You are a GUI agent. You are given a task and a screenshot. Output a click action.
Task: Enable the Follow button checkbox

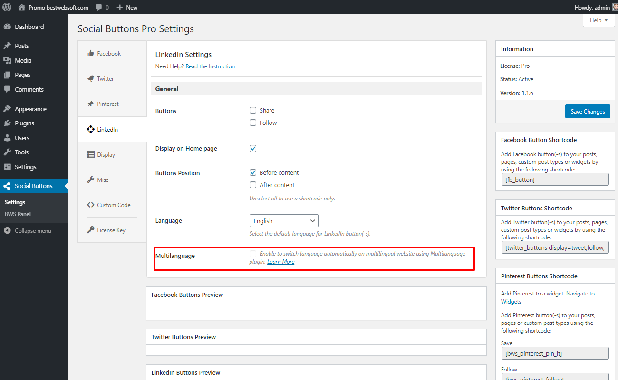[253, 123]
